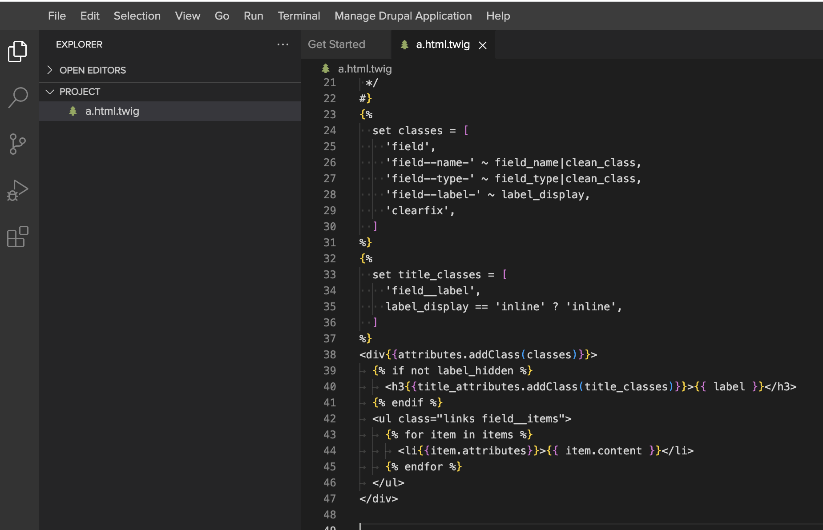
Task: Click the EXPLORER panel header text
Action: point(79,44)
